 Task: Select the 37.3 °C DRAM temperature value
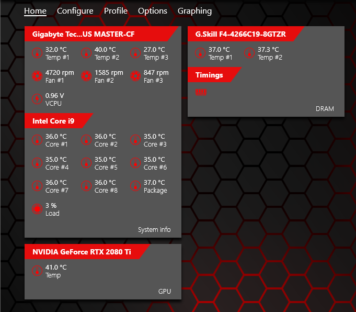268,50
